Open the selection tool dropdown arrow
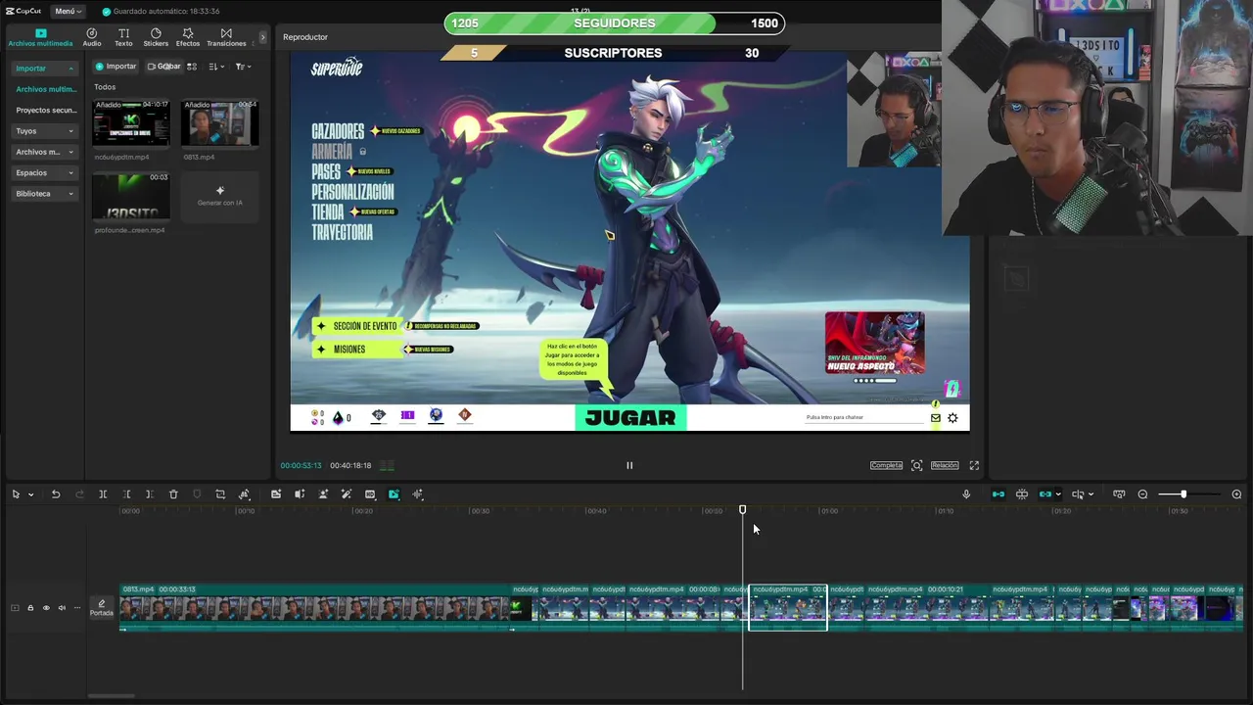The image size is (1253, 705). point(30,494)
